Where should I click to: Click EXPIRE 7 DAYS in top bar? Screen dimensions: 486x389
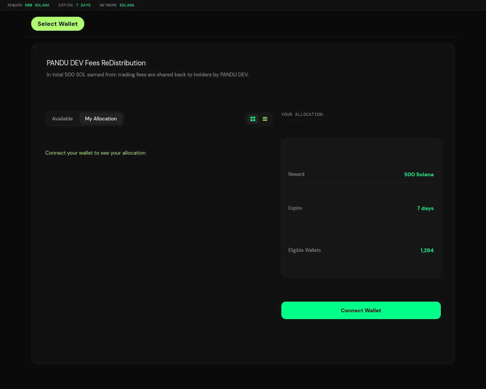tap(74, 5)
